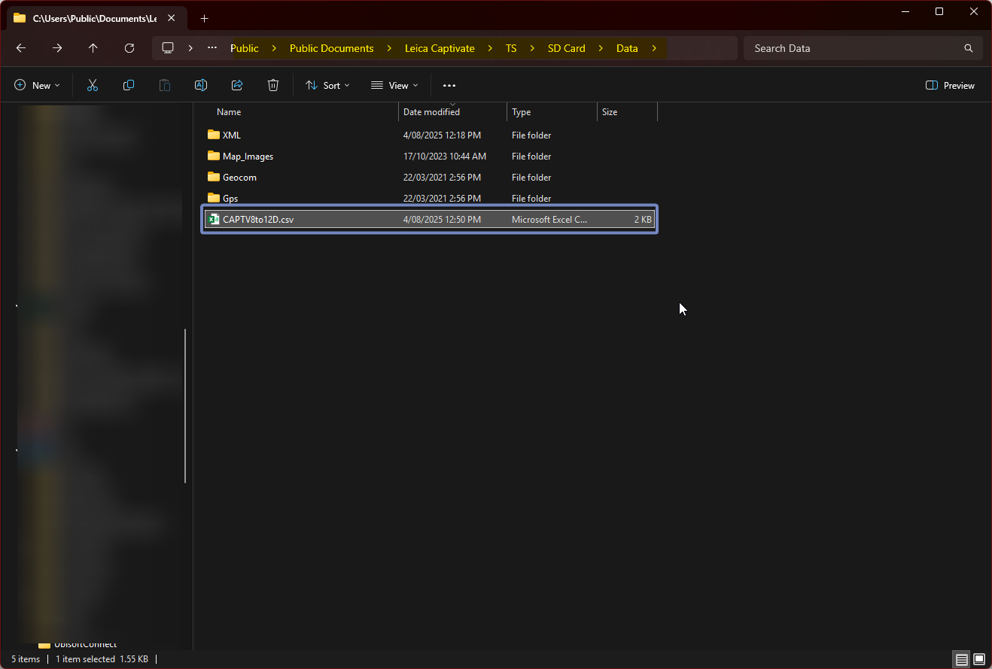The width and height of the screenshot is (992, 669).
Task: Refresh the current folder view
Action: (x=129, y=48)
